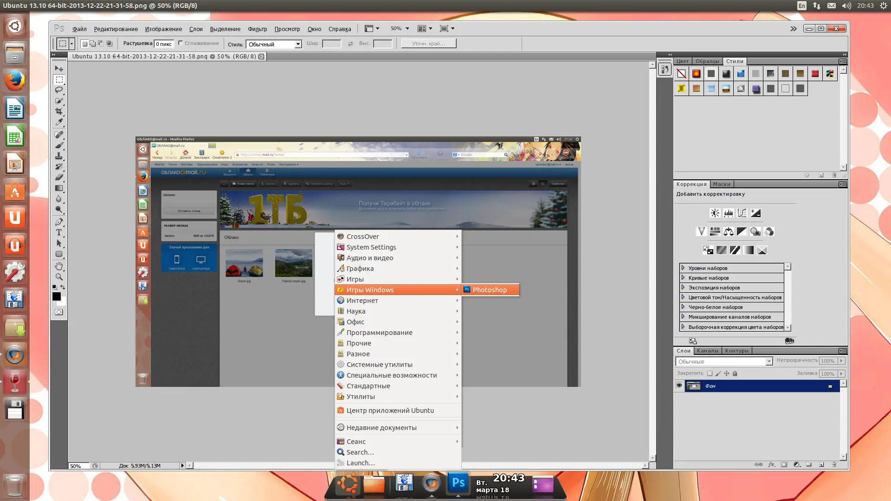
Task: Open the Стиль dropdown
Action: (x=298, y=44)
